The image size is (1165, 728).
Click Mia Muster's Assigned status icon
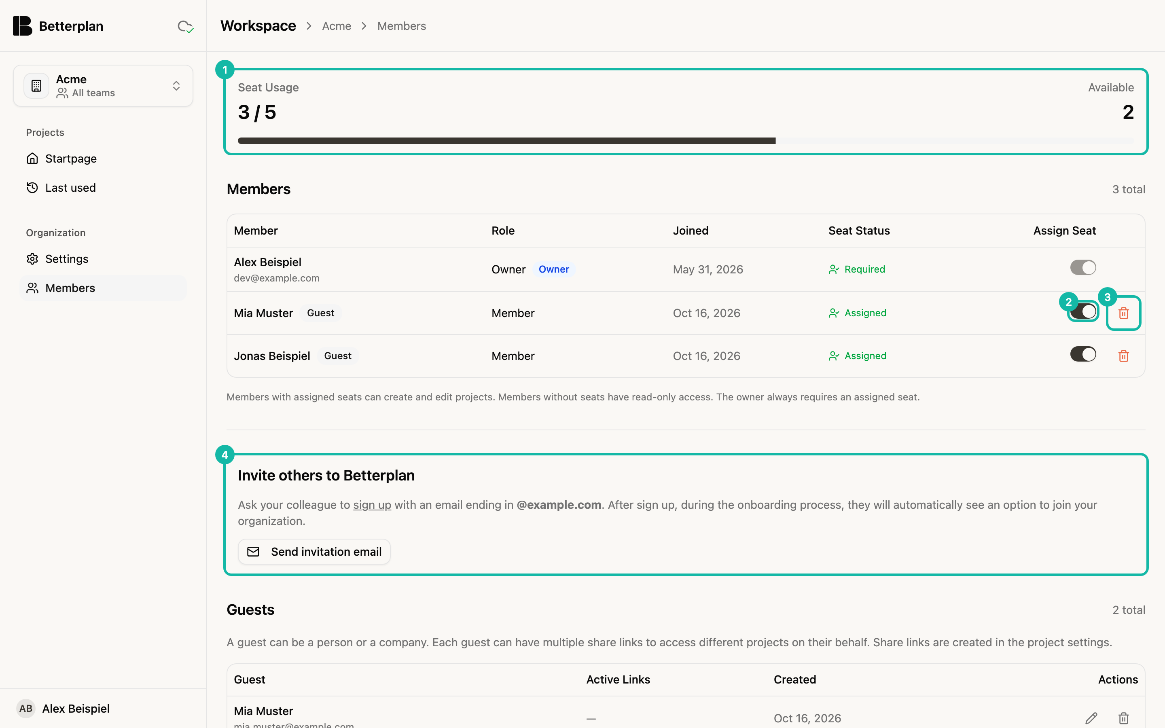tap(834, 313)
